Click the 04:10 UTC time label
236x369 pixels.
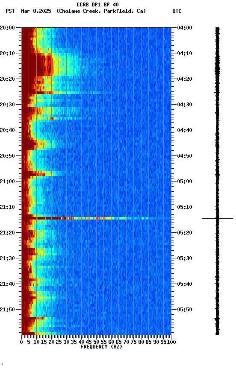[x=185, y=53]
